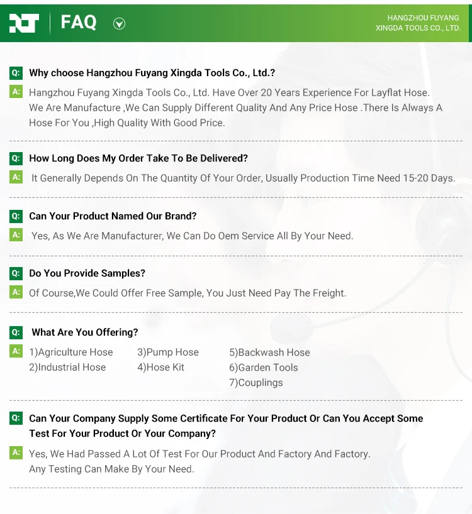The image size is (472, 514).
Task: Click answer line 'We Are Manufacture, We Can Supply'
Action: tap(235, 108)
